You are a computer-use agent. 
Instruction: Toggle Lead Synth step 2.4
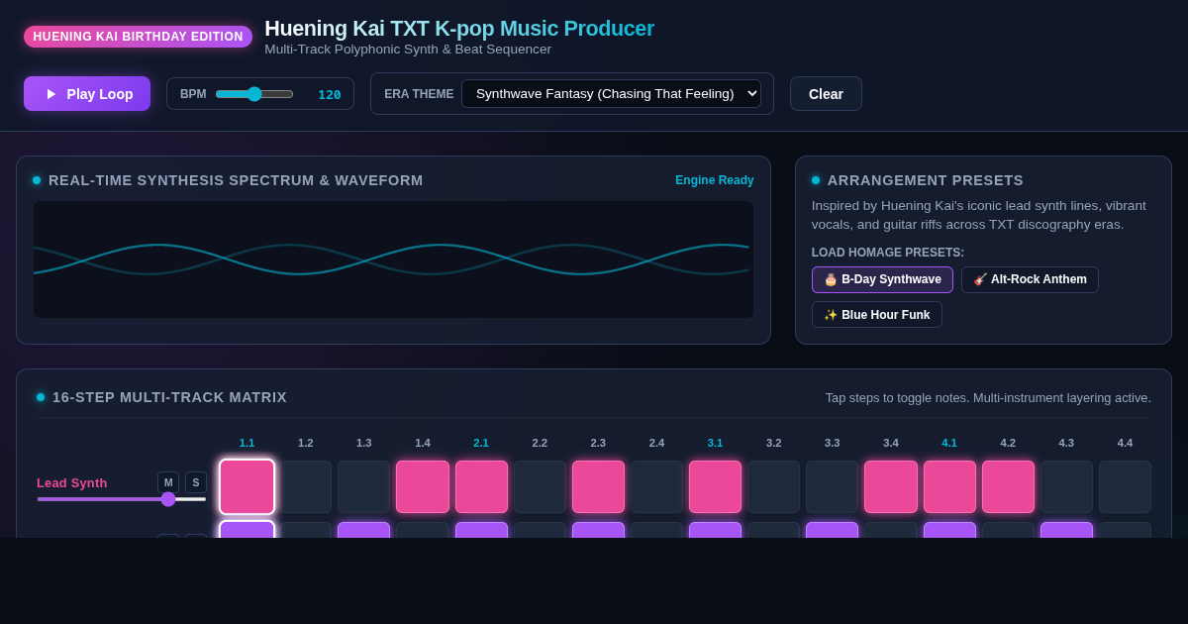pyautogui.click(x=656, y=486)
